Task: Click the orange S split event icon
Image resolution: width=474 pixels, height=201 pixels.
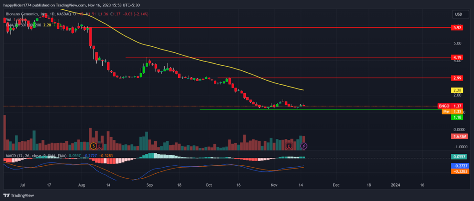Action: (94, 146)
